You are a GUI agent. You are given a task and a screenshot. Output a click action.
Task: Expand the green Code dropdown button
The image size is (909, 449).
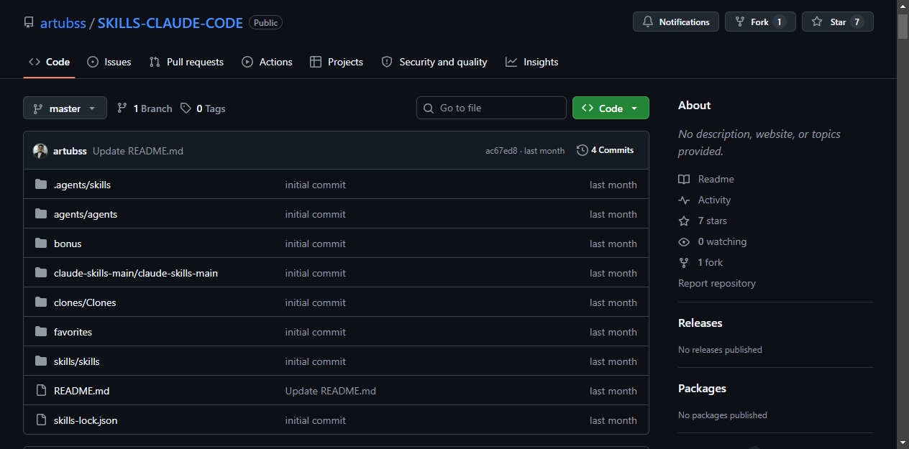pyautogui.click(x=611, y=108)
